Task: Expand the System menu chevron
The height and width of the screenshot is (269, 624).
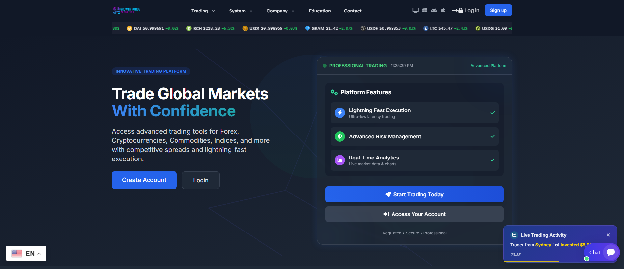Action: pyautogui.click(x=251, y=11)
